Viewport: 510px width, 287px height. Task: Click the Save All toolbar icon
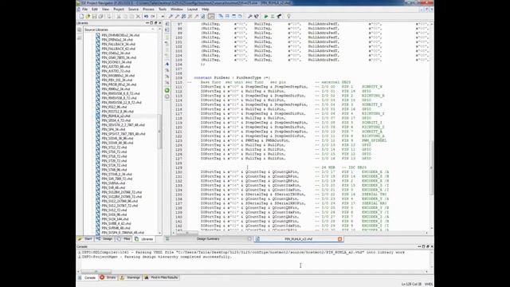pos(101,16)
